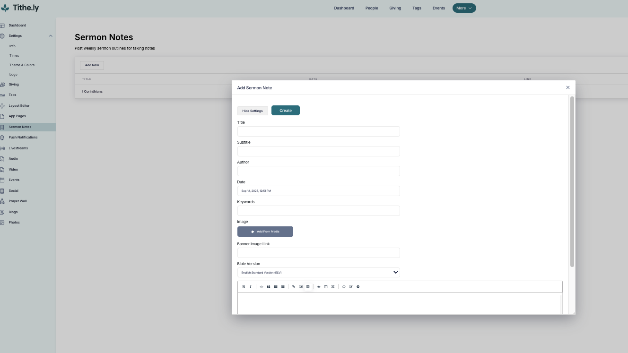
Task: Open Logo under Settings
Action: pos(13,74)
